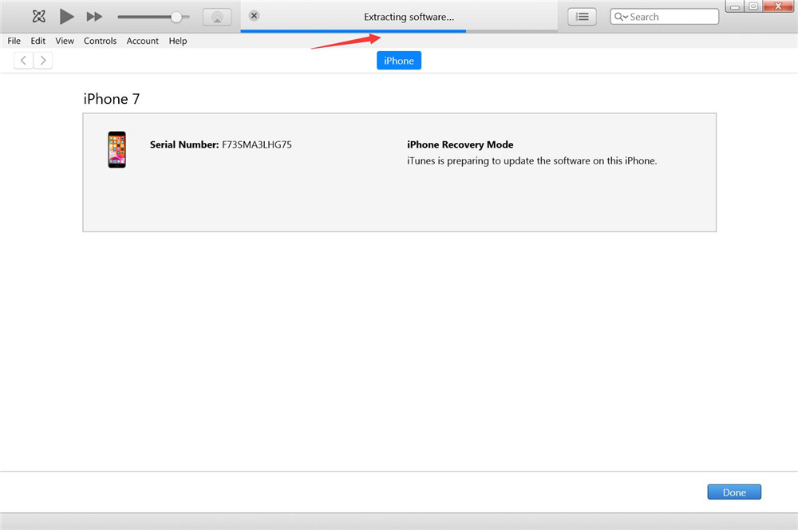This screenshot has width=798, height=530.
Task: Skip forward with the fast-forward button
Action: pos(94,17)
